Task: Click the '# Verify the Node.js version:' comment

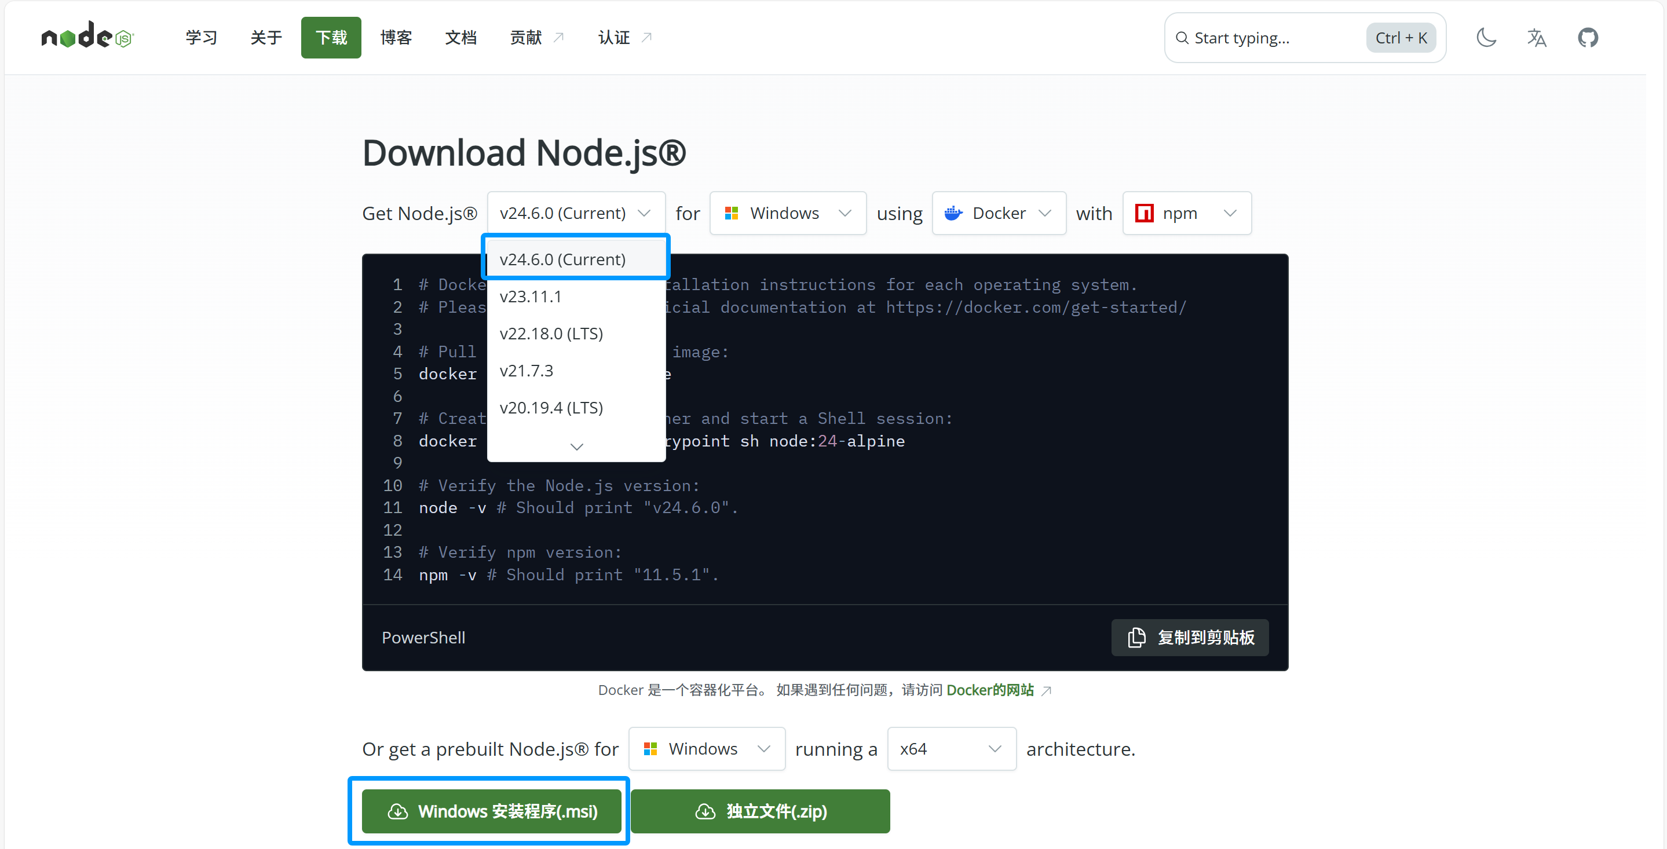Action: tap(559, 485)
